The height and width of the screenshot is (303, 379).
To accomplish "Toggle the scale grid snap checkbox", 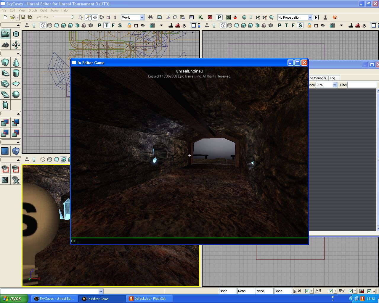I will pos(351,291).
